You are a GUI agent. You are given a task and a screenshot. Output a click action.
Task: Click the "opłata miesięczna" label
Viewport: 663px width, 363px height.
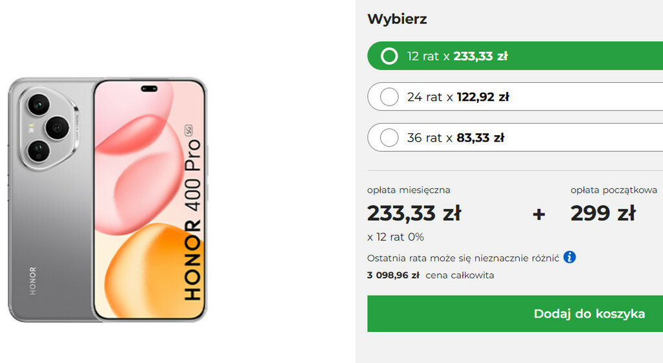point(409,190)
